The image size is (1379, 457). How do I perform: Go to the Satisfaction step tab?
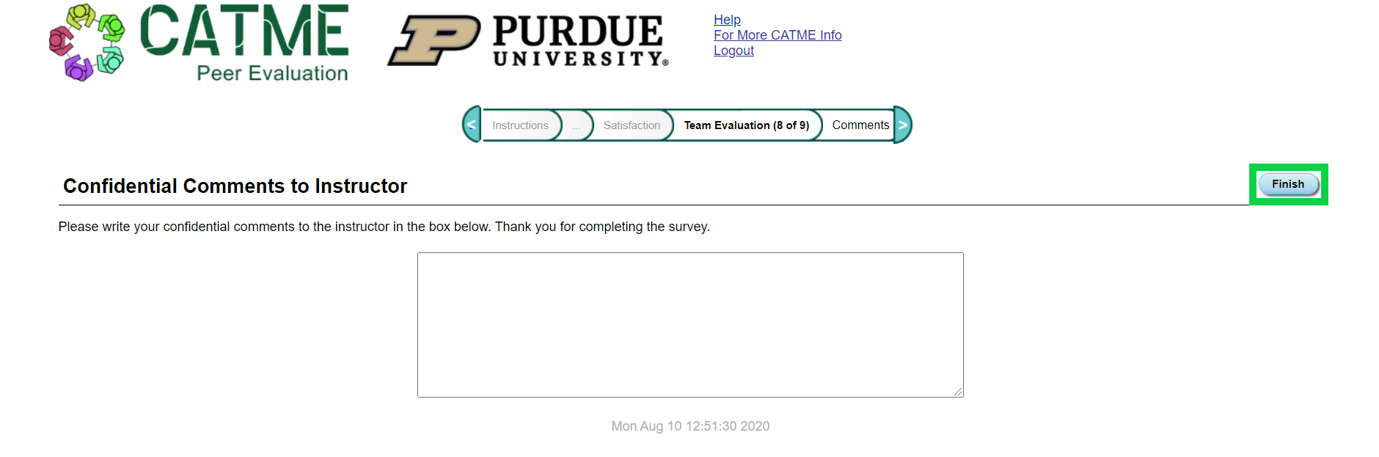(632, 125)
